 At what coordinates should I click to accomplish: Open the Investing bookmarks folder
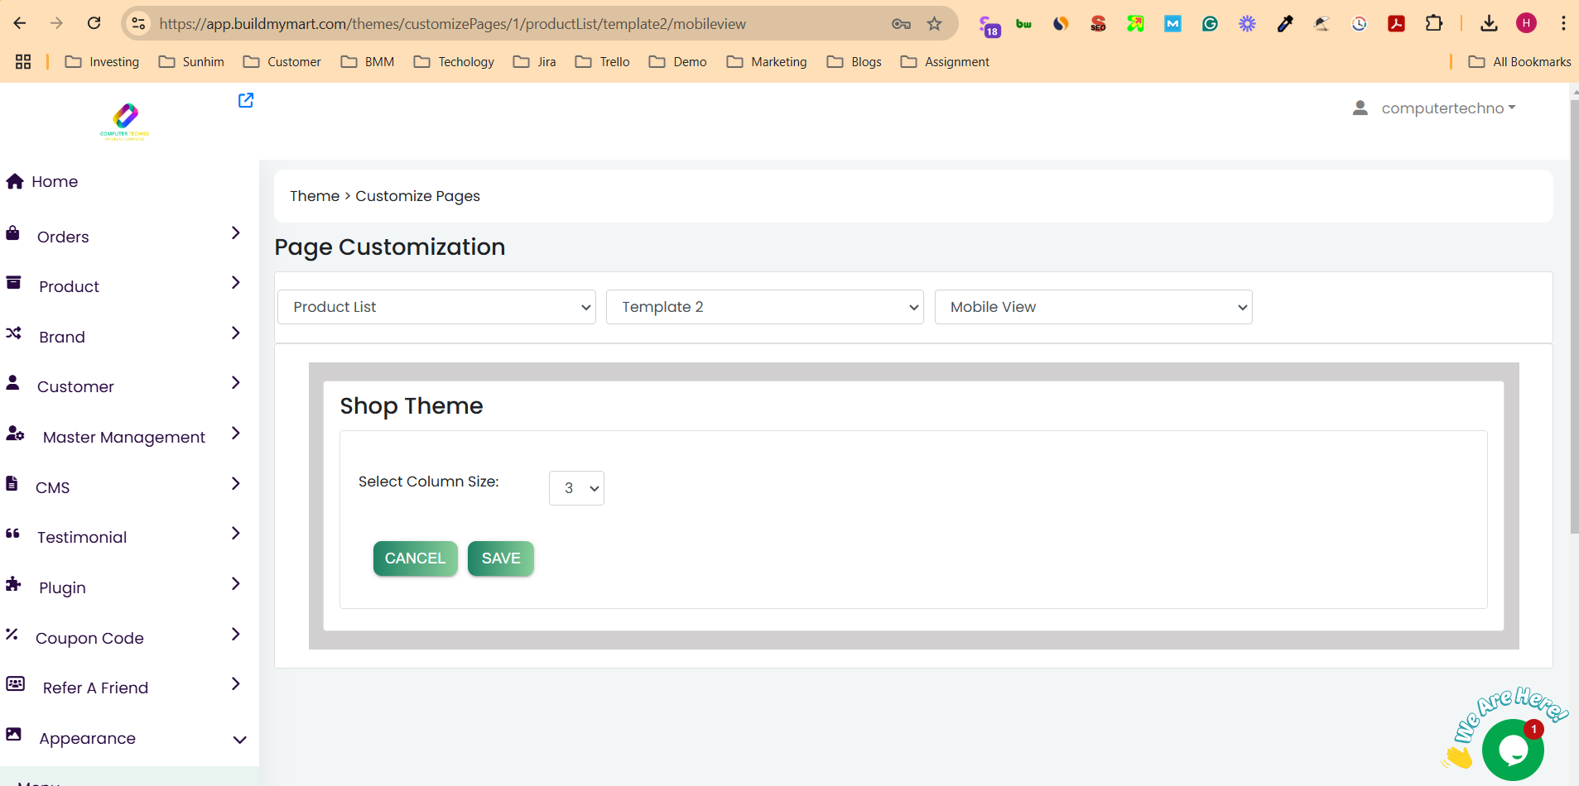coord(103,62)
